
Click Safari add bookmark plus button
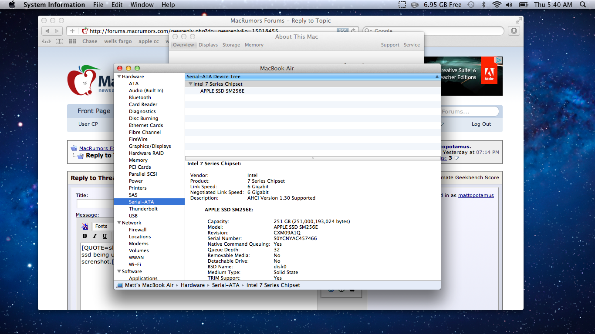click(x=72, y=31)
